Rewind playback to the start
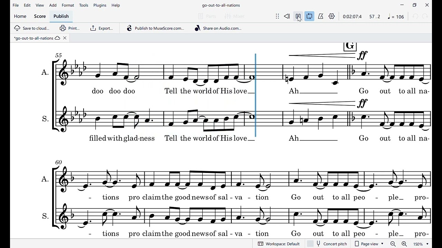Screen dimensions: 442x248 click(x=287, y=16)
